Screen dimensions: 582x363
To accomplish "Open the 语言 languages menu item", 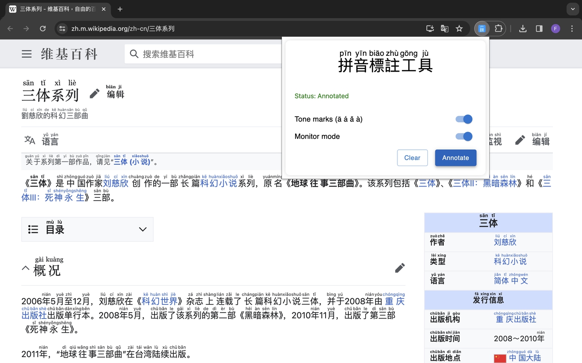I will tap(42, 140).
